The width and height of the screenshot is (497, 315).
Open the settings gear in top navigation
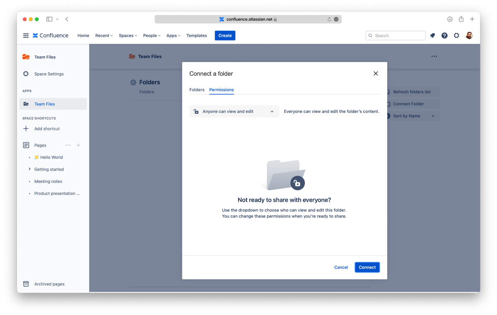coord(456,36)
